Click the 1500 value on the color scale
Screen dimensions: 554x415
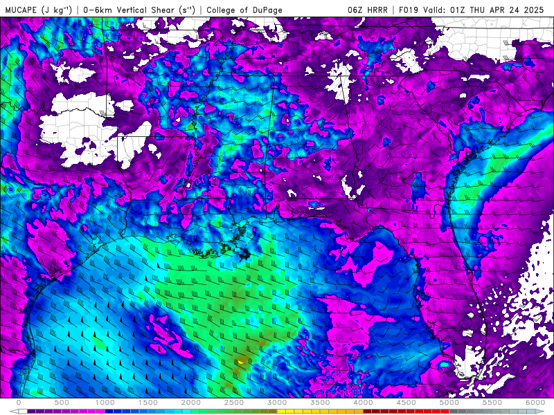pyautogui.click(x=148, y=403)
